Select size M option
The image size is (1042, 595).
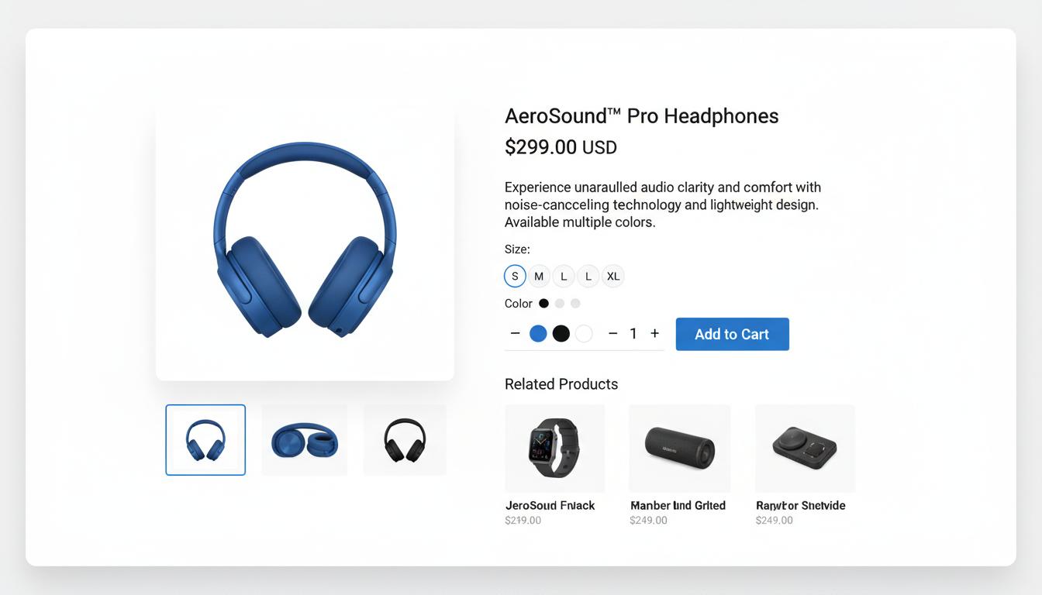click(x=539, y=276)
